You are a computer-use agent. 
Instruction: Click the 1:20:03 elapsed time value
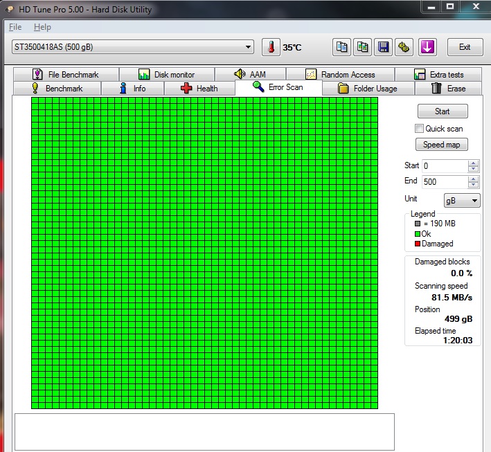click(458, 341)
